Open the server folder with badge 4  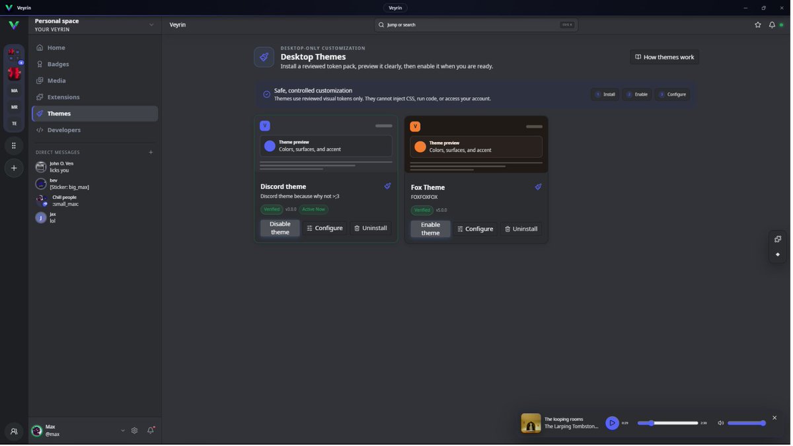14,56
